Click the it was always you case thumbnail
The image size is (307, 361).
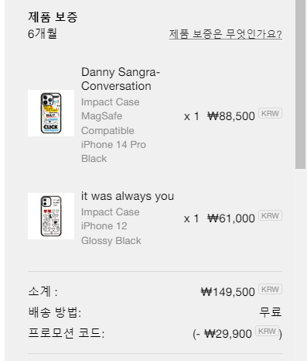(51, 216)
